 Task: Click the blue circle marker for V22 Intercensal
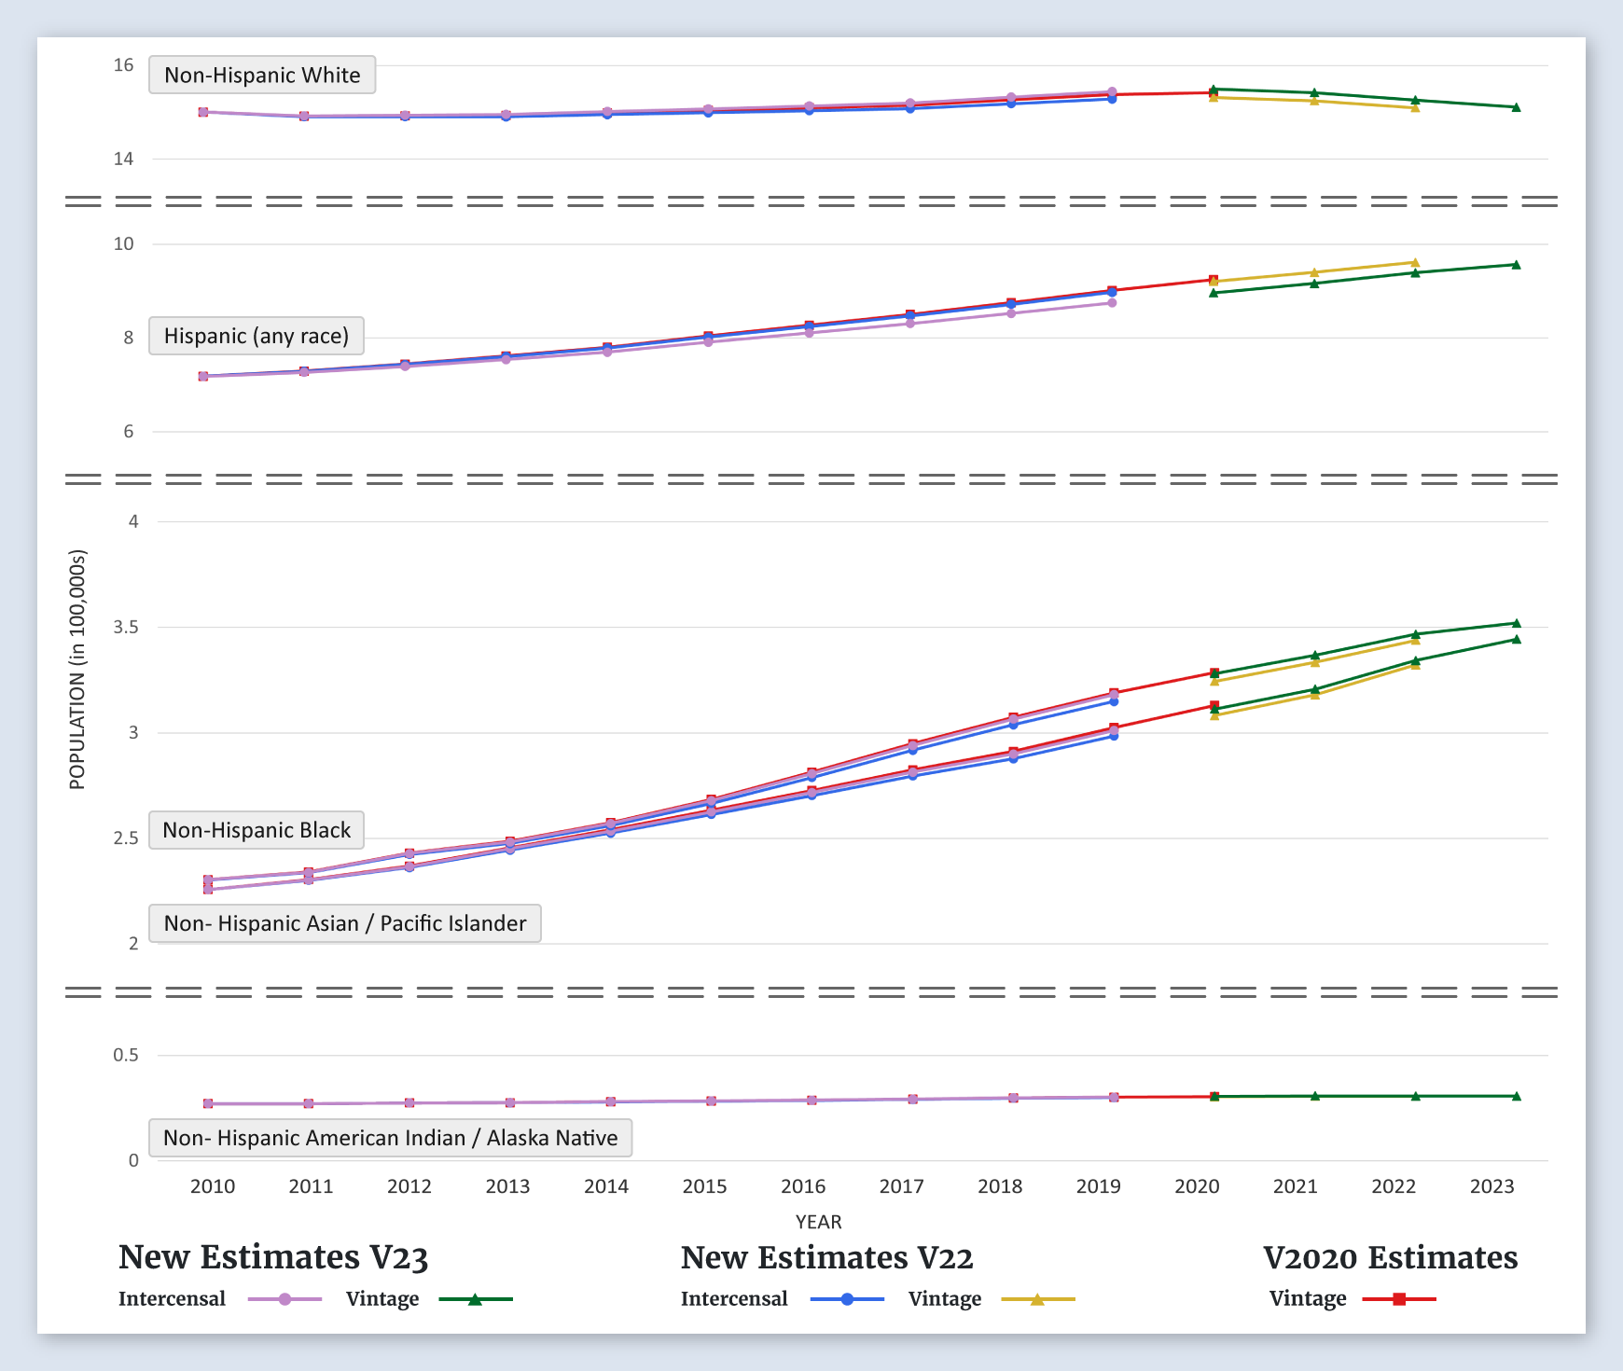click(x=847, y=1299)
